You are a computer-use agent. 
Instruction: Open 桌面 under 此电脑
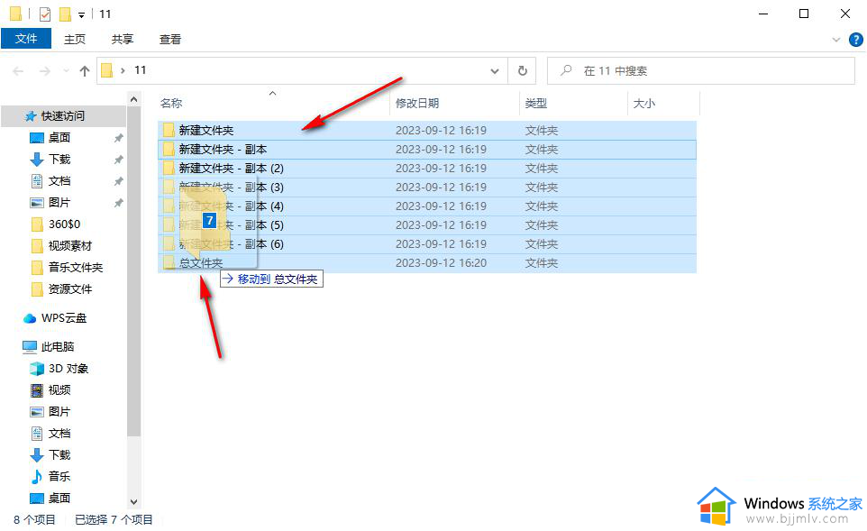point(59,498)
